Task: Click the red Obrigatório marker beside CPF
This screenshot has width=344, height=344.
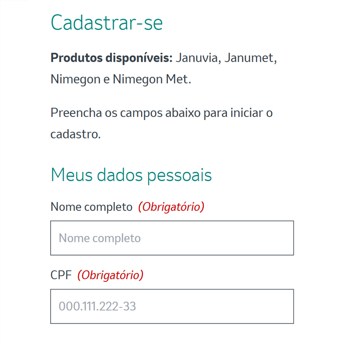Action: coord(110,275)
